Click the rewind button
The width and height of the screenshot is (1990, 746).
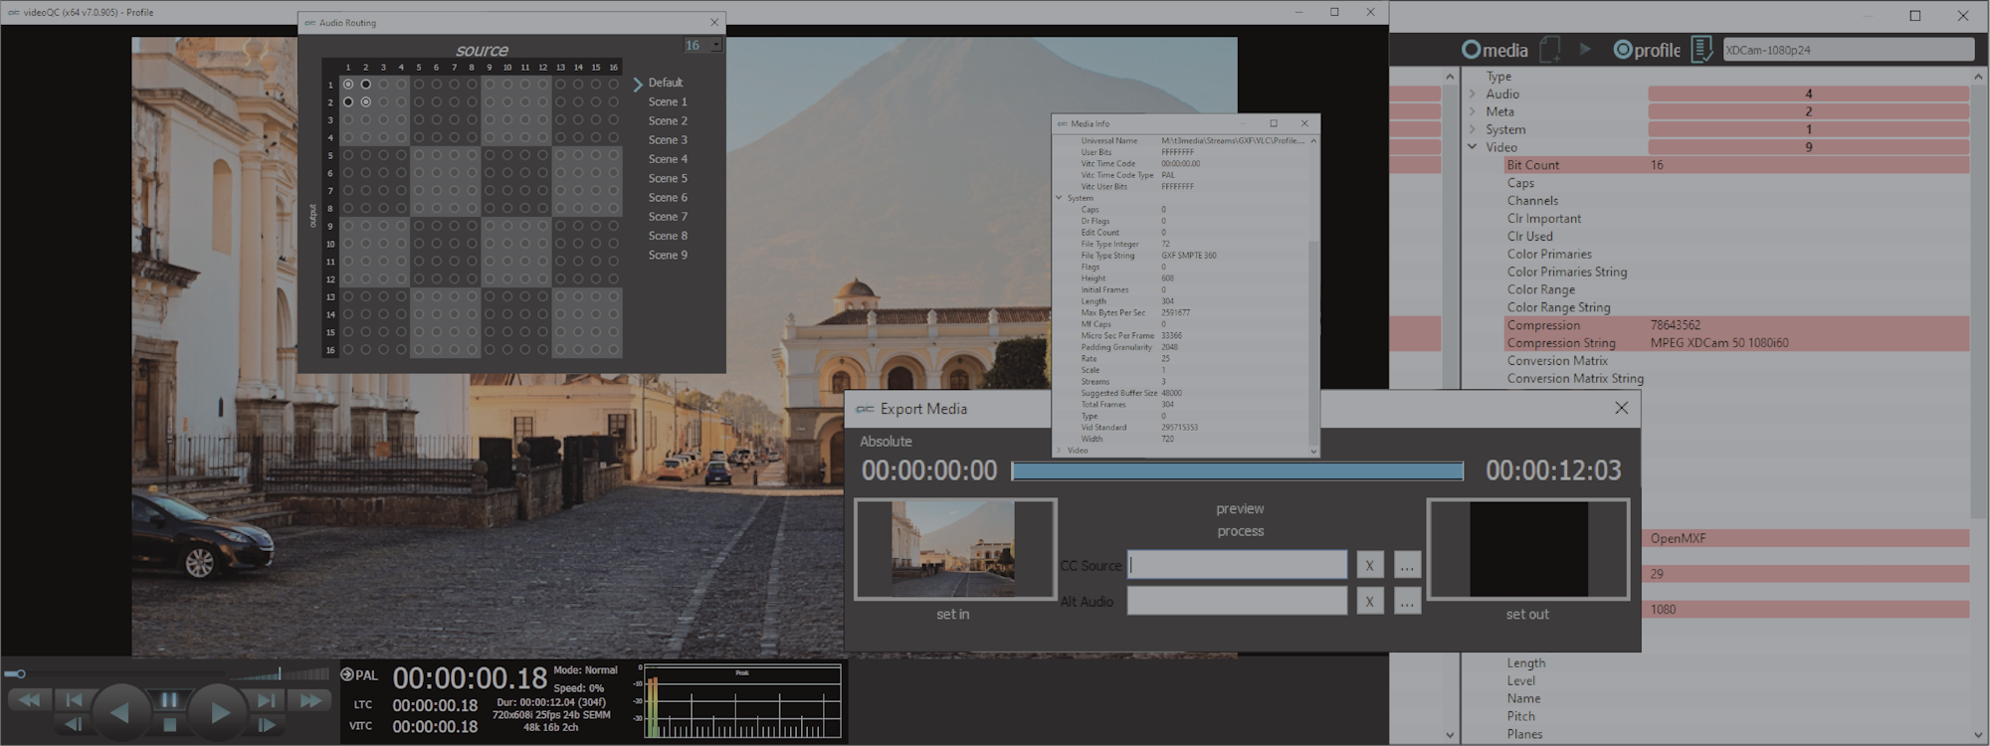[29, 700]
